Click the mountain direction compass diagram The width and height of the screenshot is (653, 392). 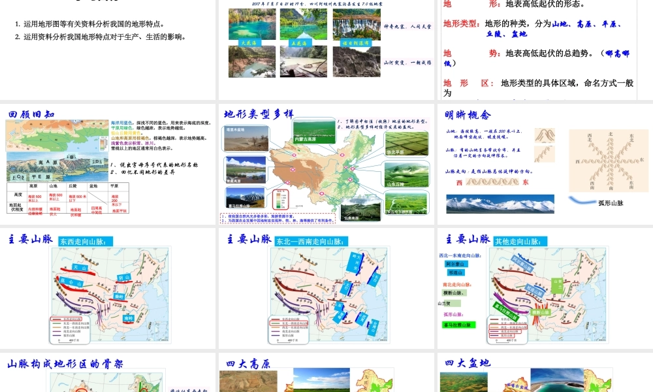[609, 161]
